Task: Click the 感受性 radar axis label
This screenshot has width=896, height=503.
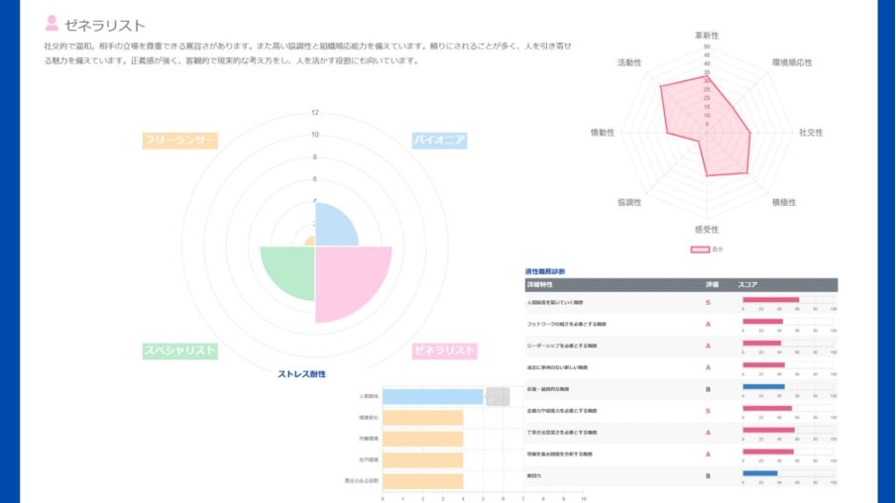Action: point(707,230)
